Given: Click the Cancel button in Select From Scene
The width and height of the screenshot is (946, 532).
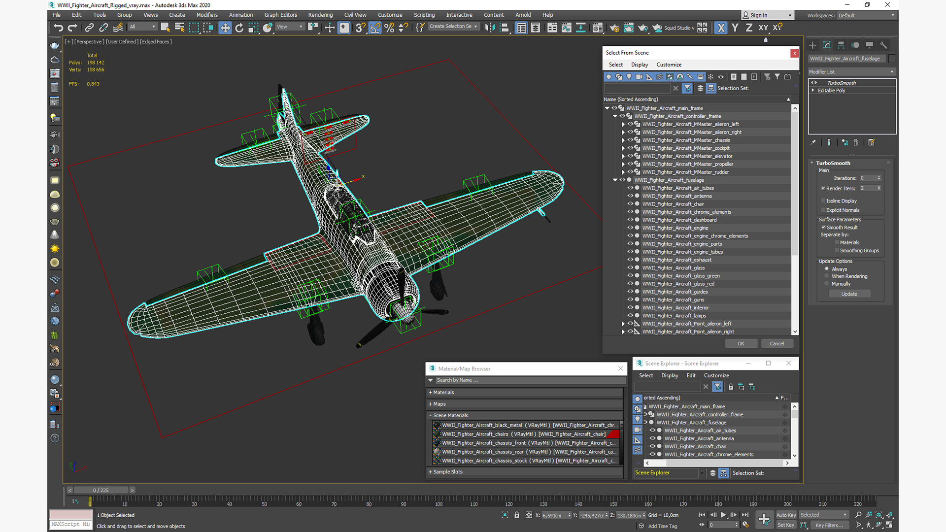Looking at the screenshot, I should (x=777, y=343).
